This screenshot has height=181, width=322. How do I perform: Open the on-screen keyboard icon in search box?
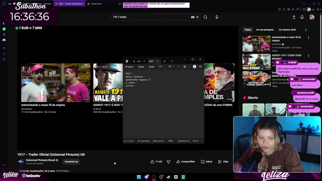[193, 17]
